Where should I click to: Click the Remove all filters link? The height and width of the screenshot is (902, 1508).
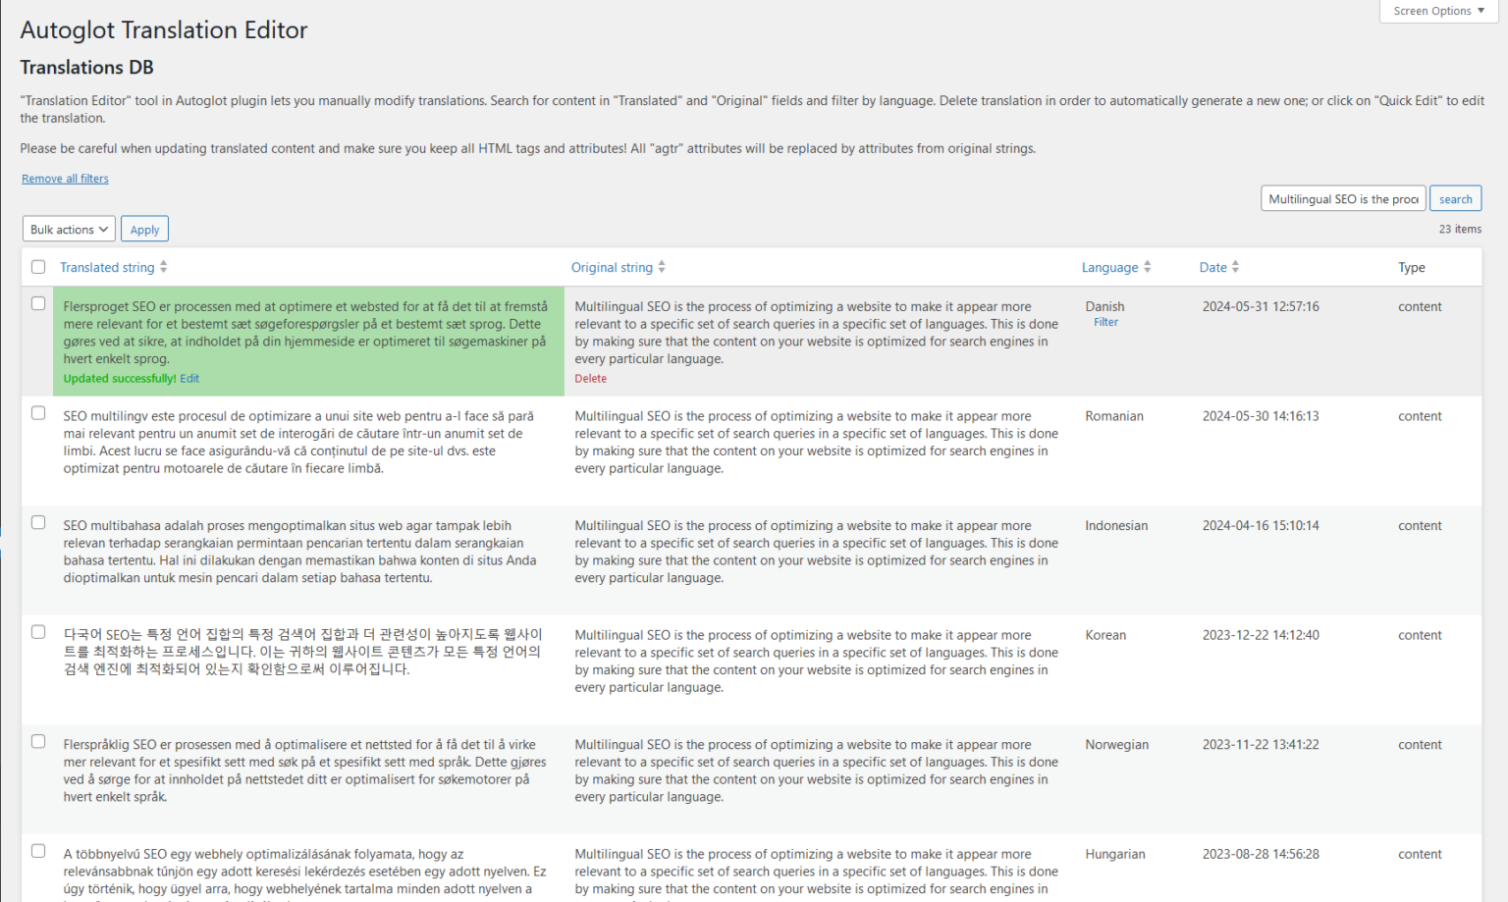coord(64,178)
